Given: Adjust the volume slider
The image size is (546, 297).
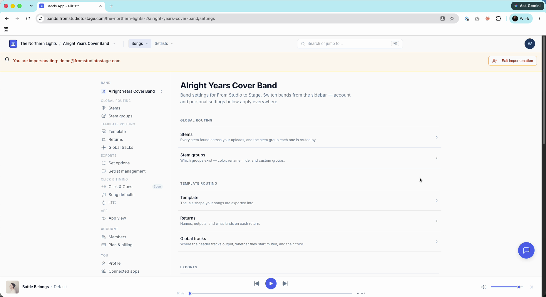Looking at the screenshot, I should coord(507,287).
